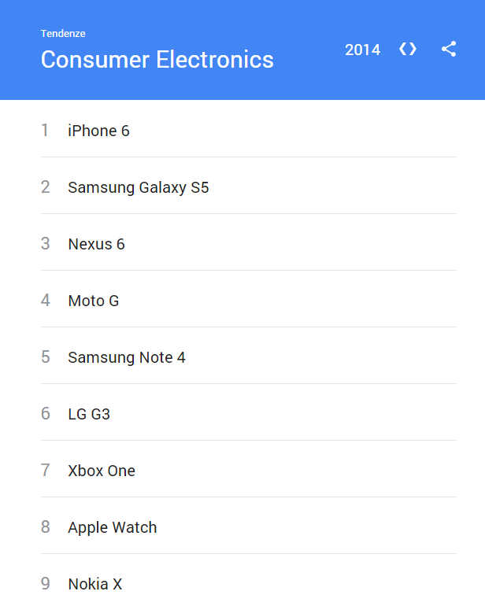Open the Nokia X entry
Viewport: 485px width, 606px height.
(x=95, y=584)
